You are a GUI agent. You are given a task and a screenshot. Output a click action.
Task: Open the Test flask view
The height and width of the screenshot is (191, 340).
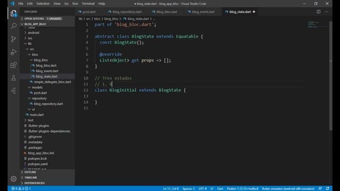coord(13,78)
